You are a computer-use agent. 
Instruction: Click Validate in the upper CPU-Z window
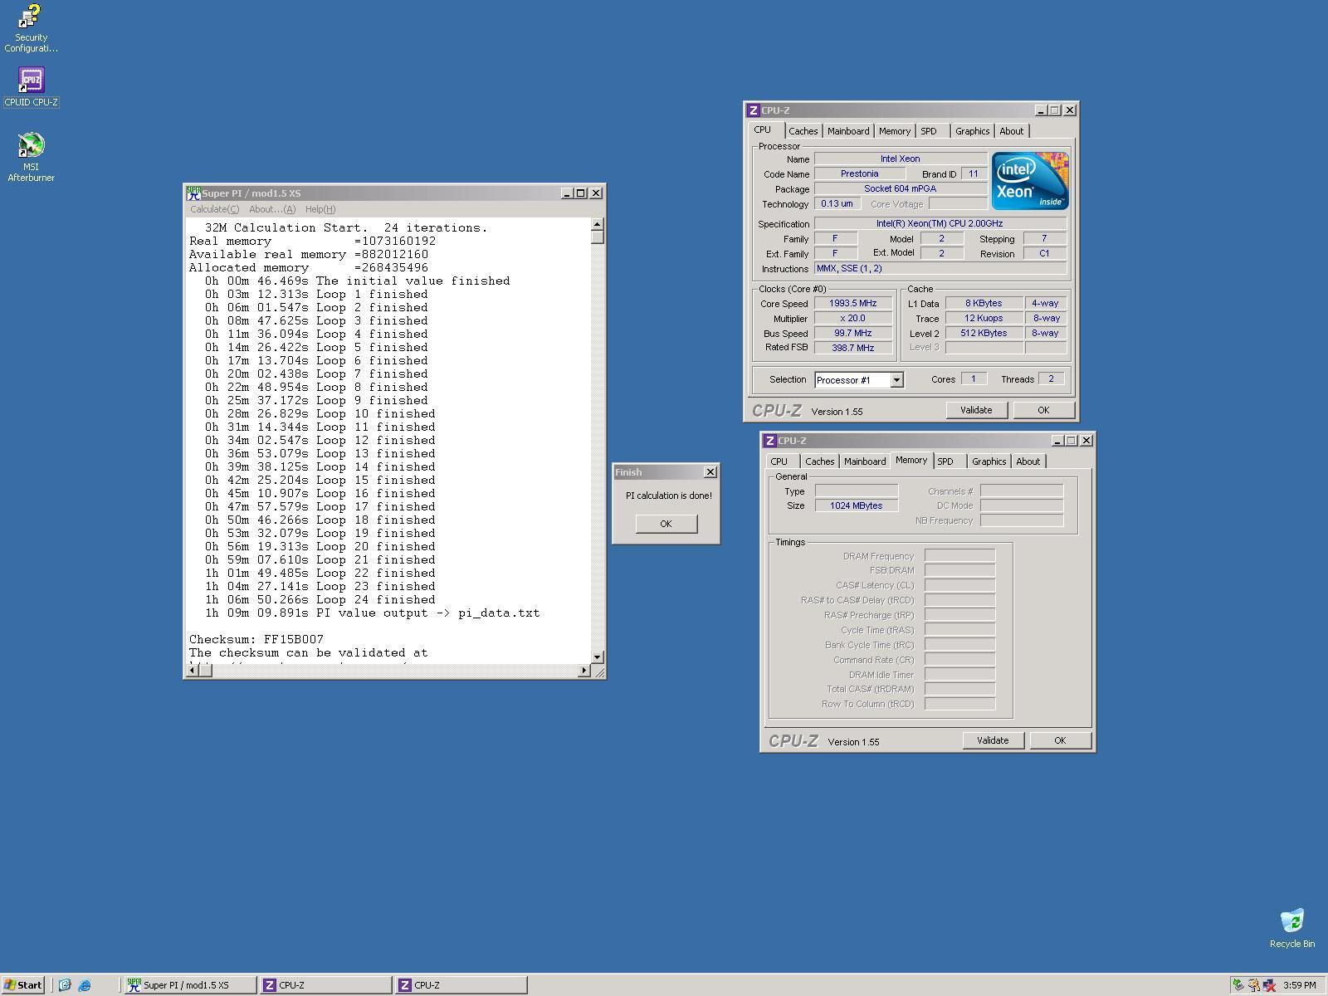pyautogui.click(x=976, y=410)
